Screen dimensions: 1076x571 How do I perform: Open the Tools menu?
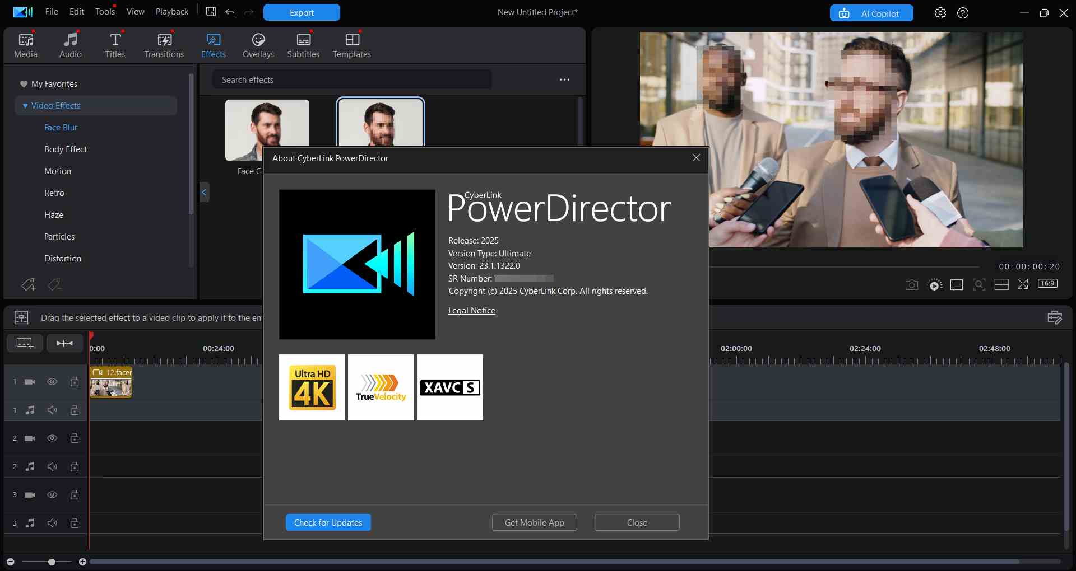coord(105,12)
